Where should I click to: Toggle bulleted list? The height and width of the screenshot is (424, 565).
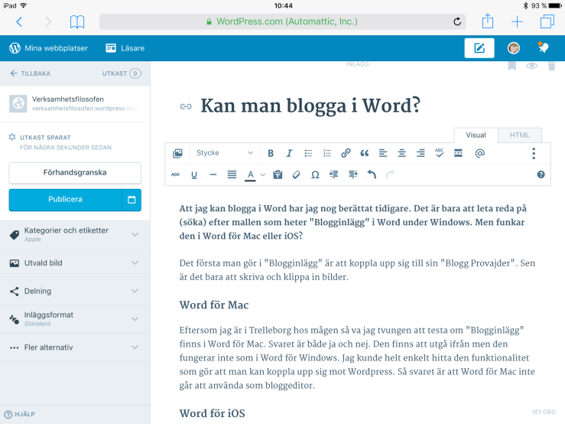click(308, 153)
